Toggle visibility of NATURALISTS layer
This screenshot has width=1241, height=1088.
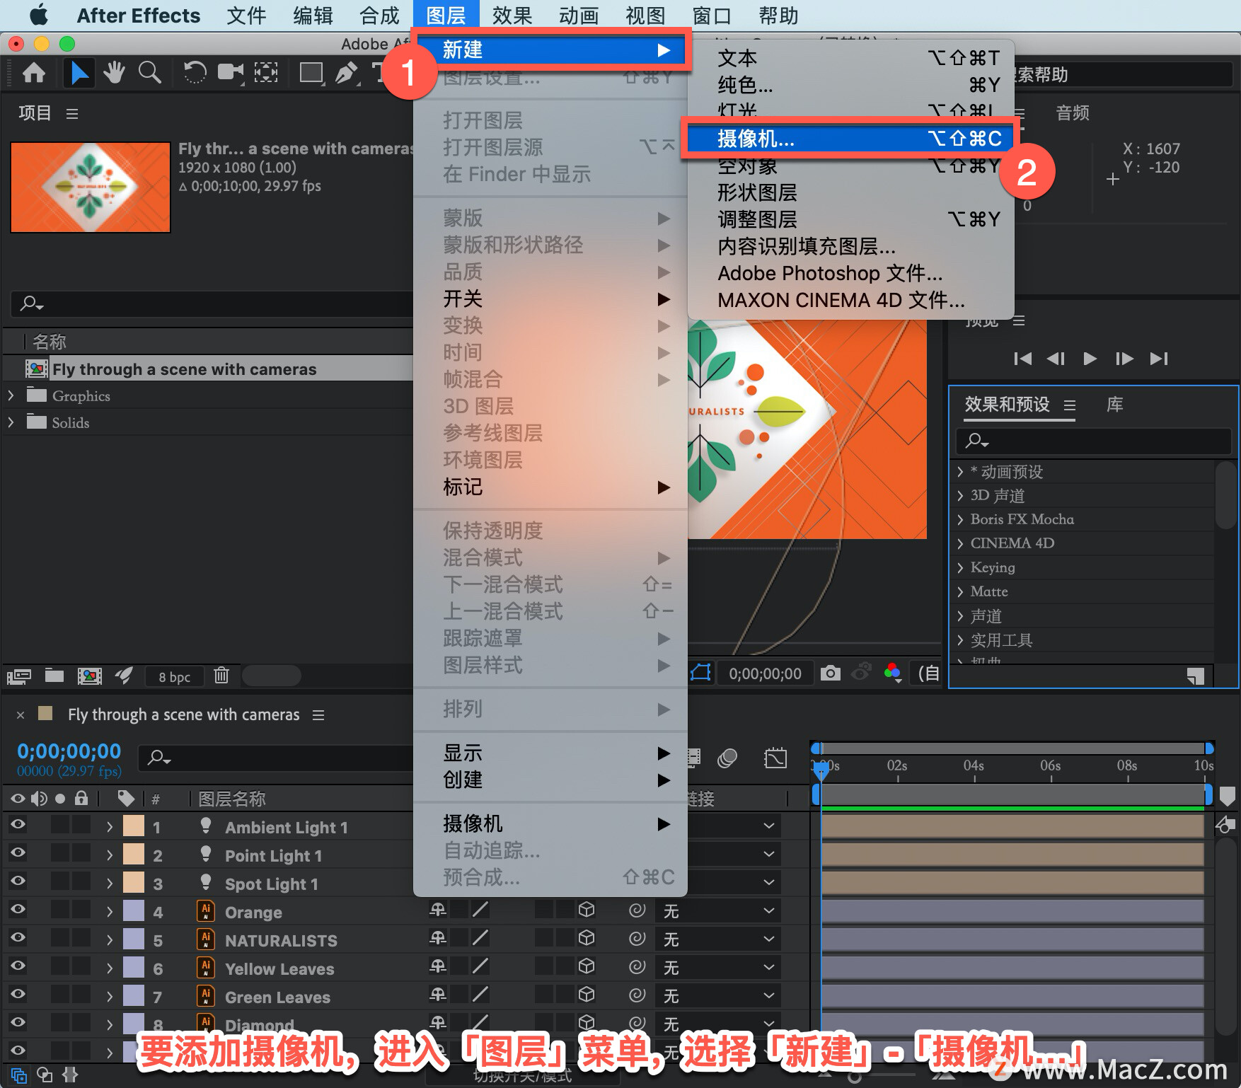18,937
